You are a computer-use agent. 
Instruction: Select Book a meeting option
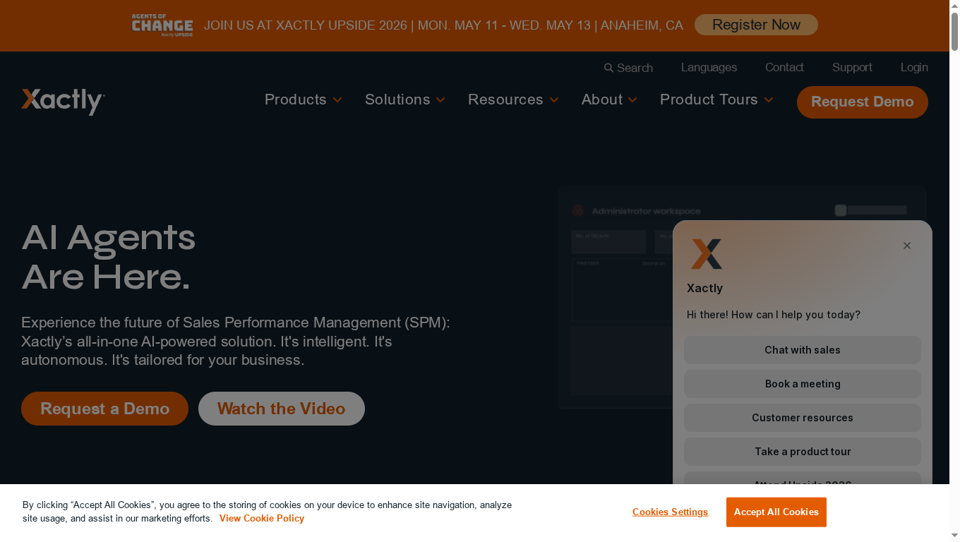(x=803, y=384)
